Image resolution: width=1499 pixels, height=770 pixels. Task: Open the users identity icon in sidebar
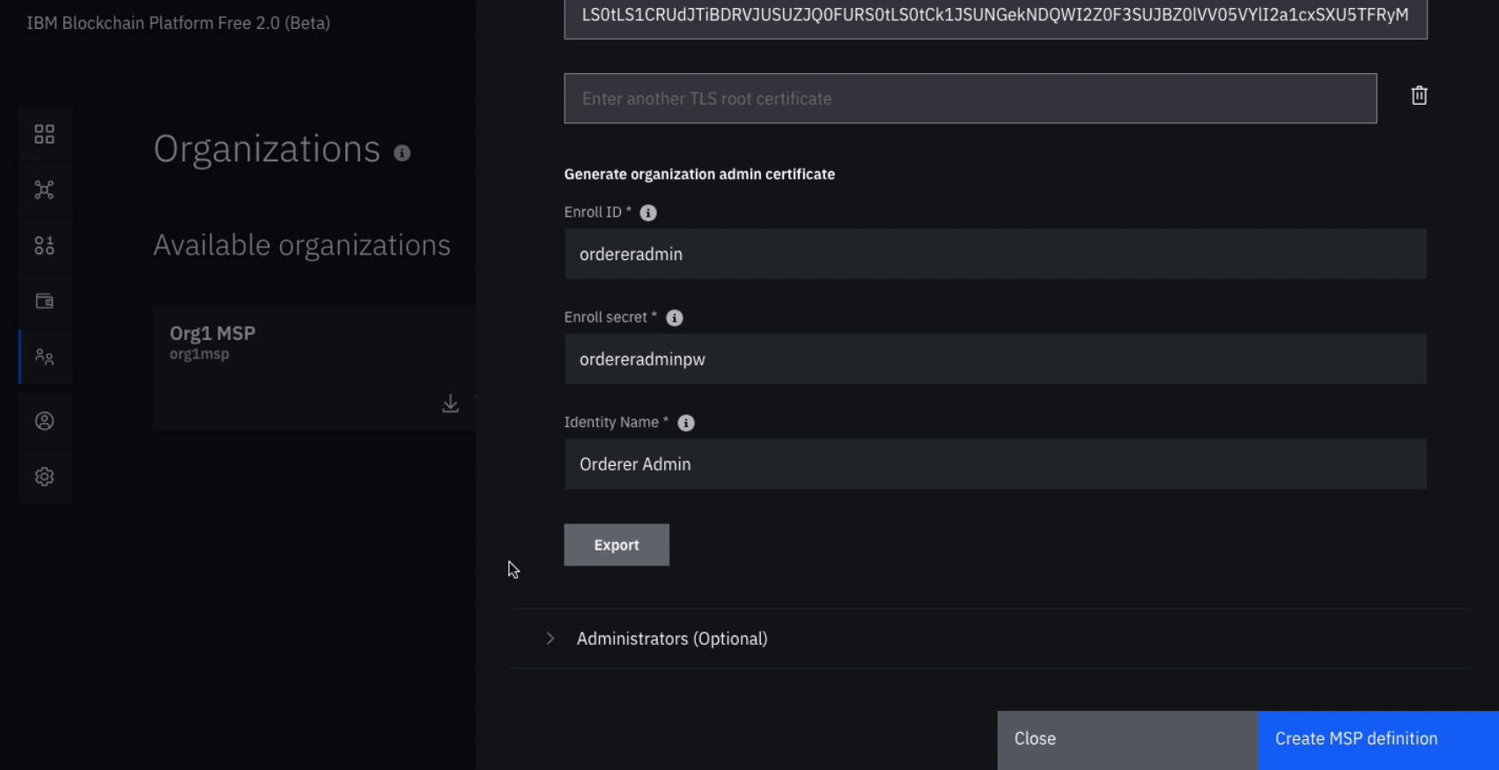(x=44, y=421)
